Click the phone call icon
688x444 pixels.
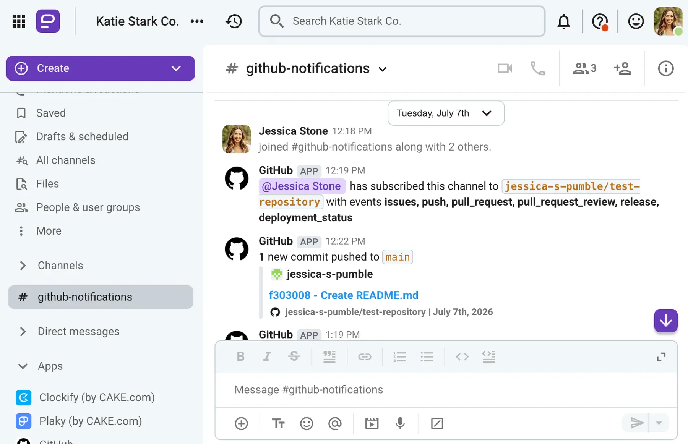(x=537, y=68)
